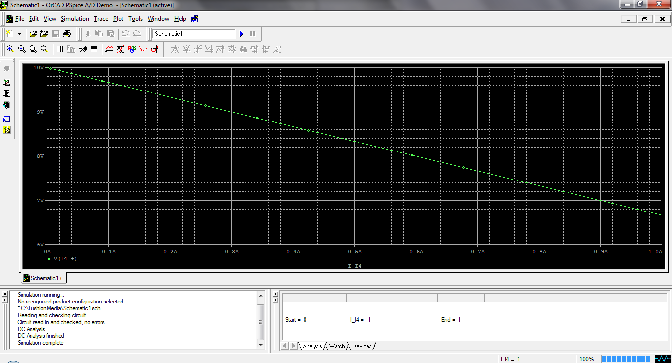Select the Zoom In tool
This screenshot has width=672, height=363.
[10, 49]
